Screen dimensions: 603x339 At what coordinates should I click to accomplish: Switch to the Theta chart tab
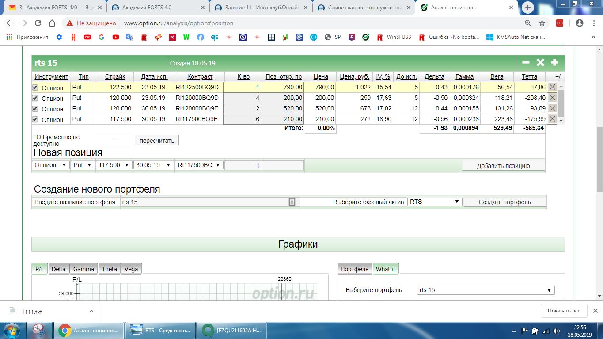point(109,269)
